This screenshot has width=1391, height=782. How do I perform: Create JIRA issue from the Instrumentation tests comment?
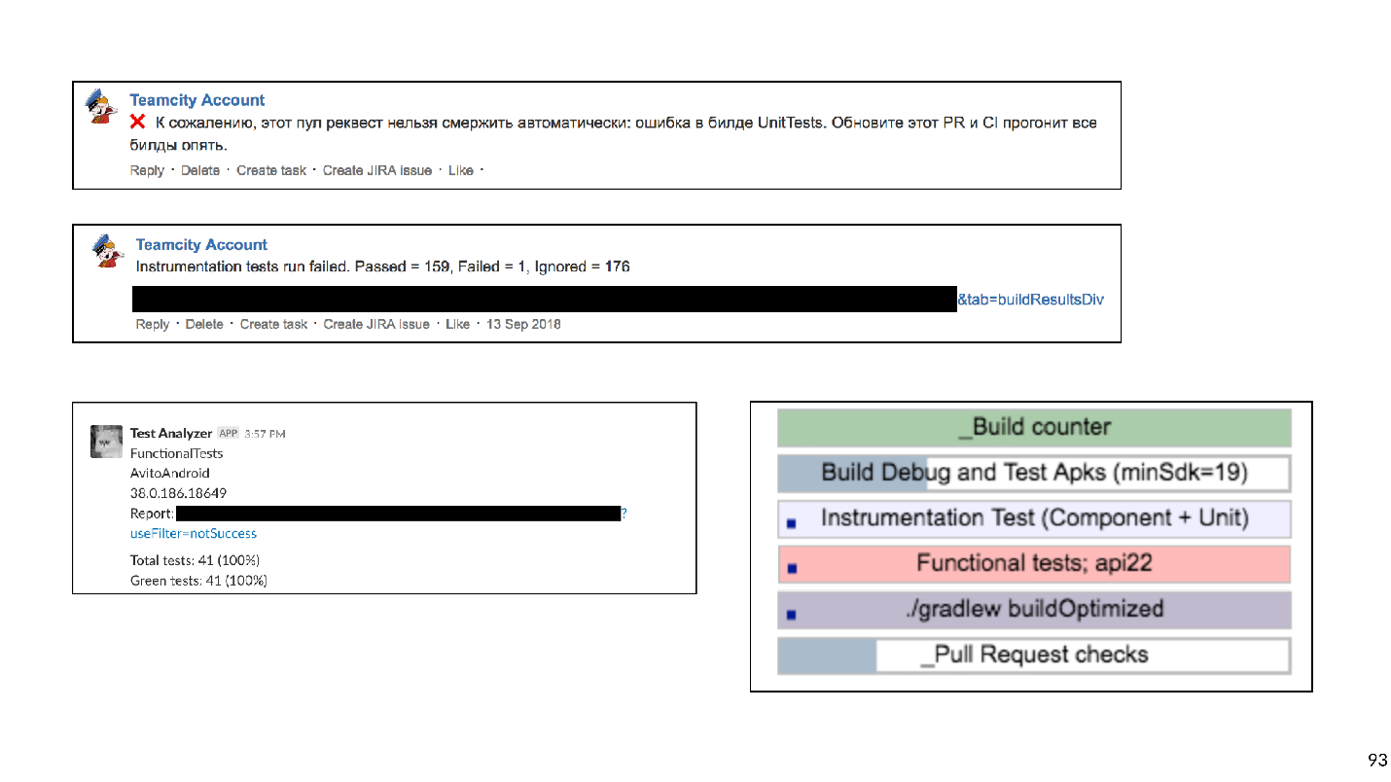pyautogui.click(x=376, y=324)
